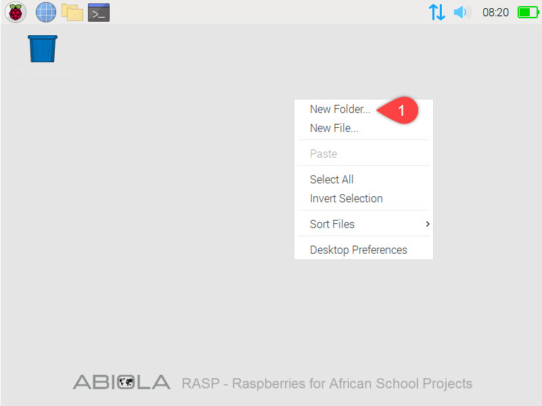Launch the terminal from the taskbar
Viewport: 542px width, 406px height.
(99, 12)
